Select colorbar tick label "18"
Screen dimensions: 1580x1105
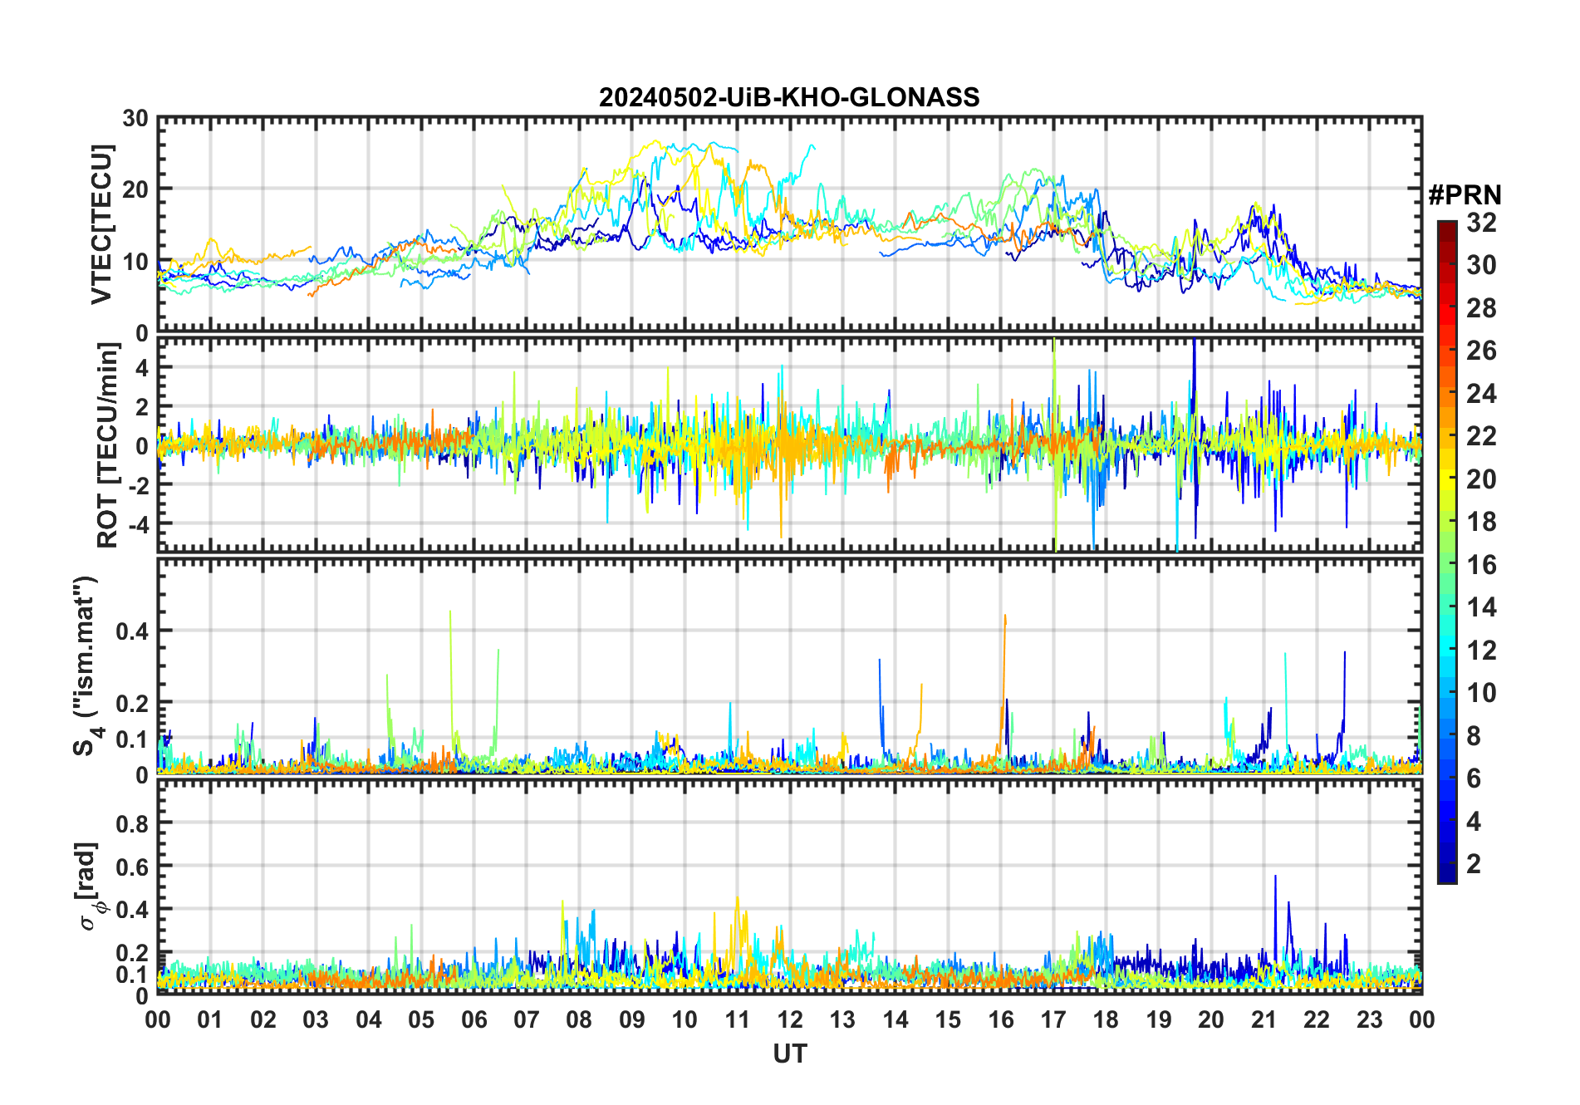coord(1481,522)
